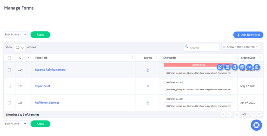
Task: Click the Apr 07, 2021 date cell
Action: coord(248,103)
